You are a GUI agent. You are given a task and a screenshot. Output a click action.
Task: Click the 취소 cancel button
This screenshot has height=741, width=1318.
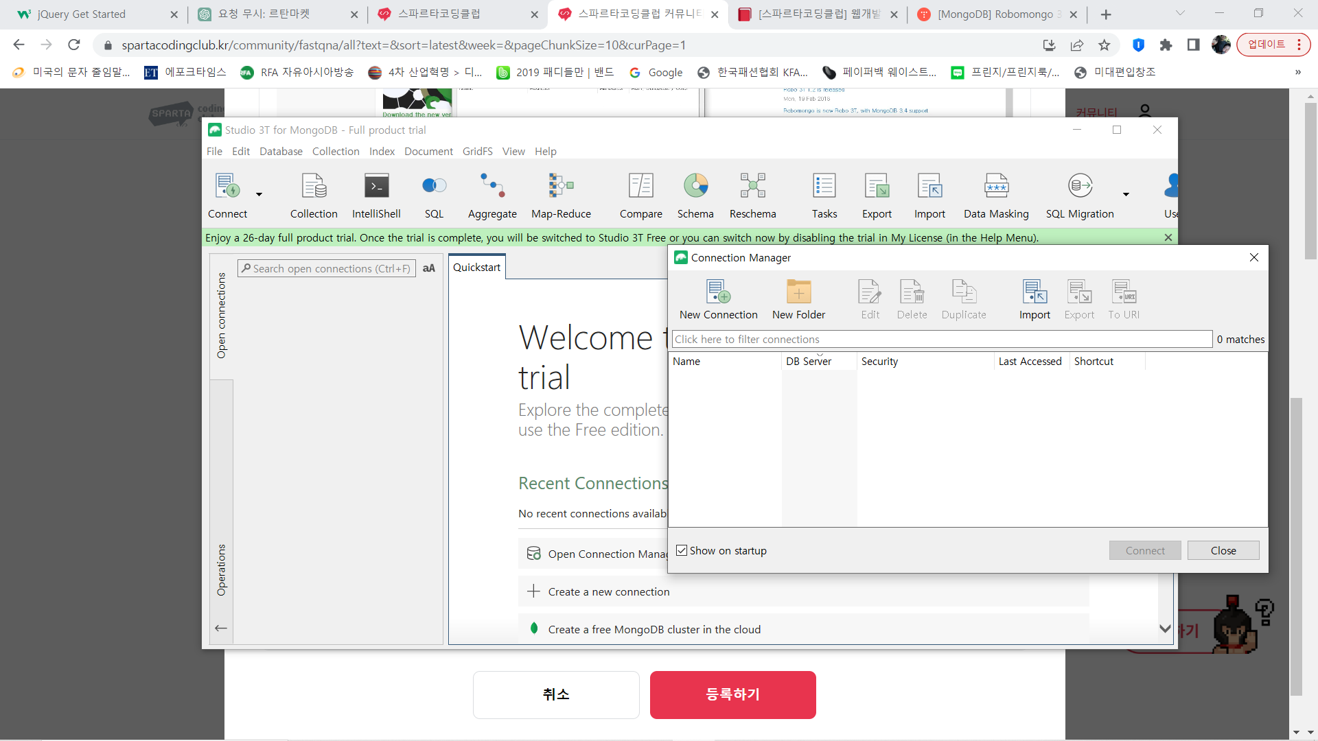[x=556, y=694]
